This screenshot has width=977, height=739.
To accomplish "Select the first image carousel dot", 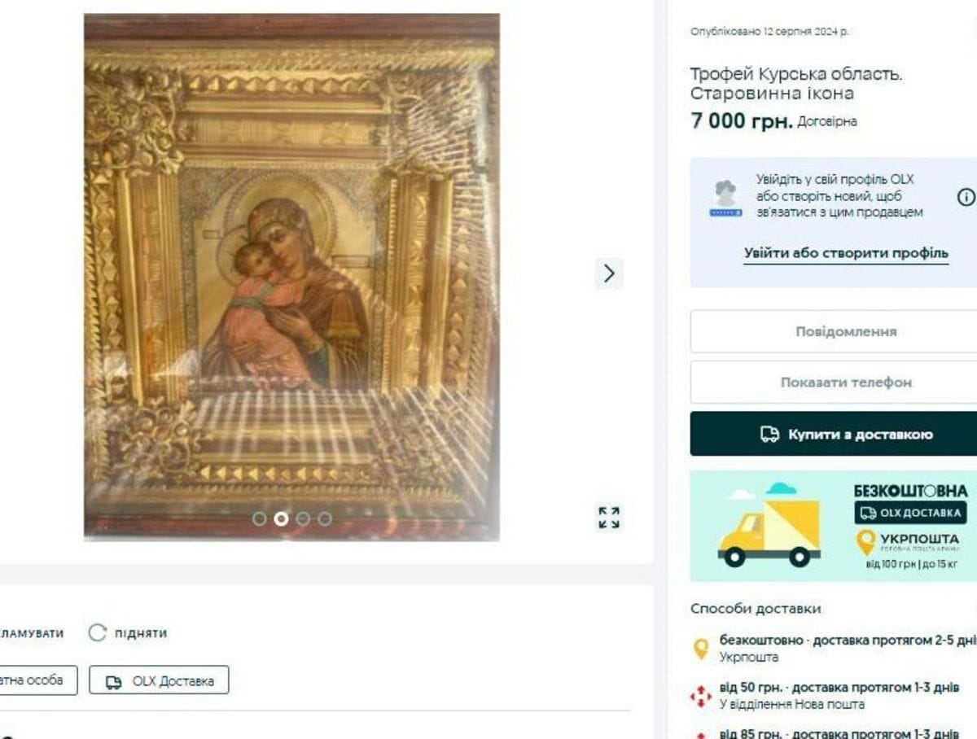I will (x=260, y=518).
